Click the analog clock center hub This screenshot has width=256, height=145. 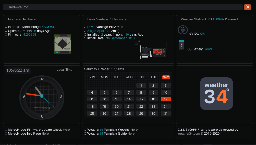[42, 96]
